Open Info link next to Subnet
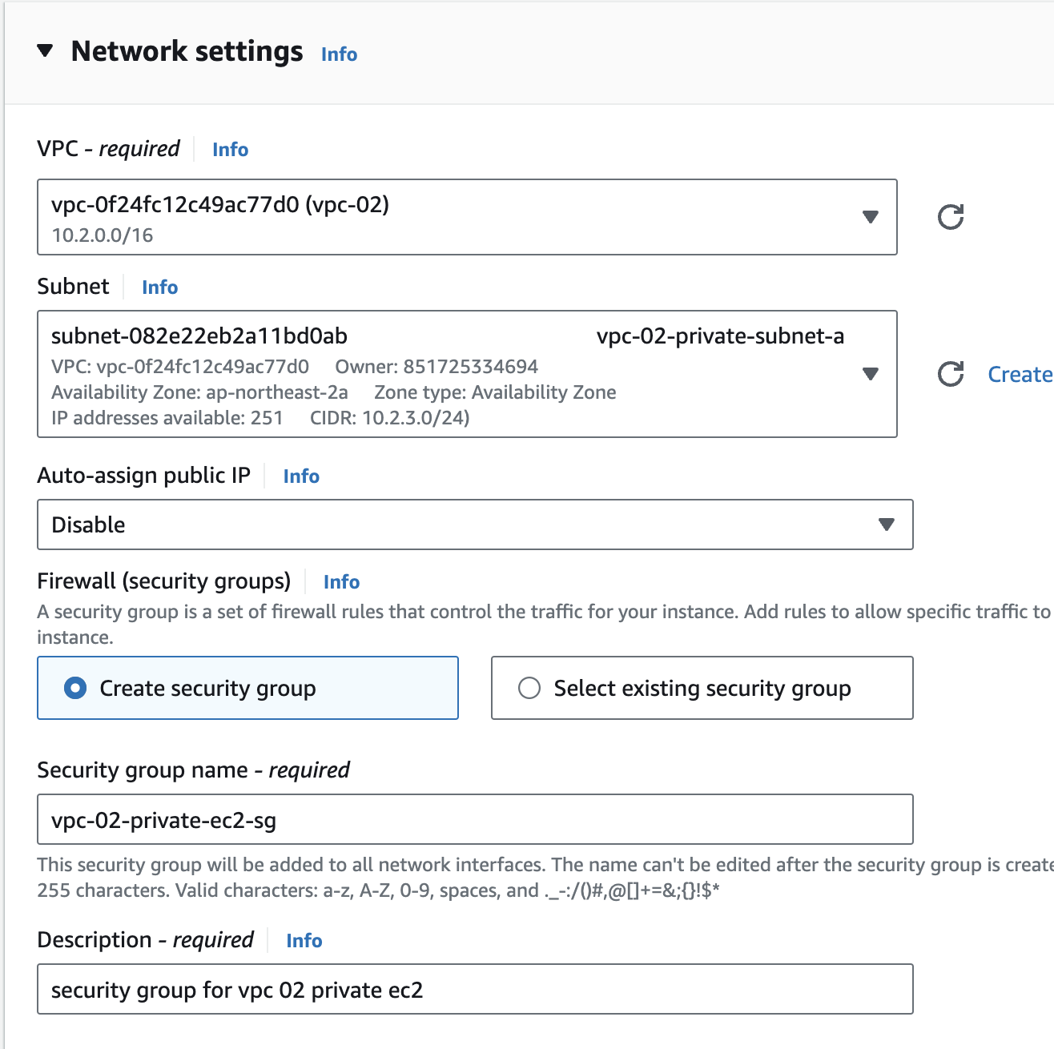1054x1049 pixels. [x=159, y=287]
